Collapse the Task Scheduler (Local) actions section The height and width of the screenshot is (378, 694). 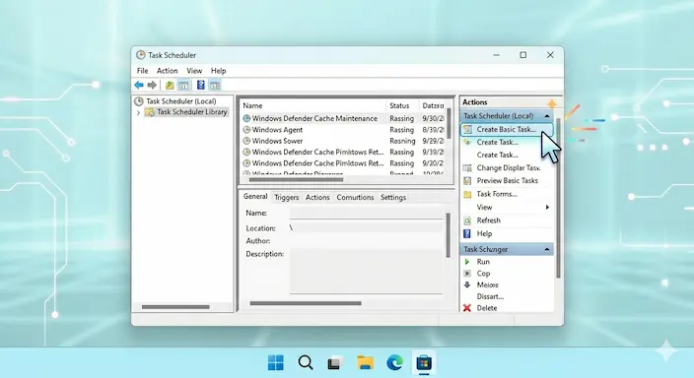(547, 116)
